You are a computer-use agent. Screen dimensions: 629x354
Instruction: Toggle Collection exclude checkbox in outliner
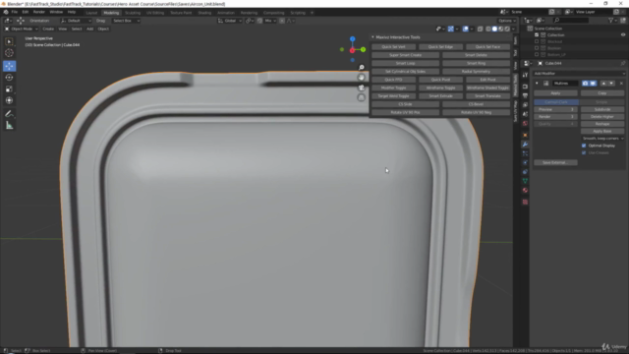tap(537, 35)
